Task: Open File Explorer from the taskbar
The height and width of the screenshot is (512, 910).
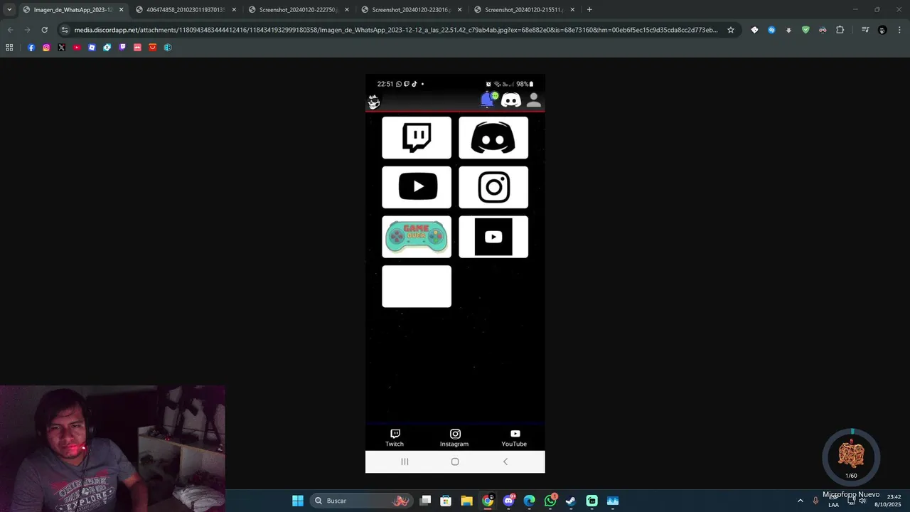Action: (x=467, y=501)
